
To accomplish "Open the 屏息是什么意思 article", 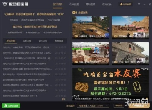I will coord(34,85).
